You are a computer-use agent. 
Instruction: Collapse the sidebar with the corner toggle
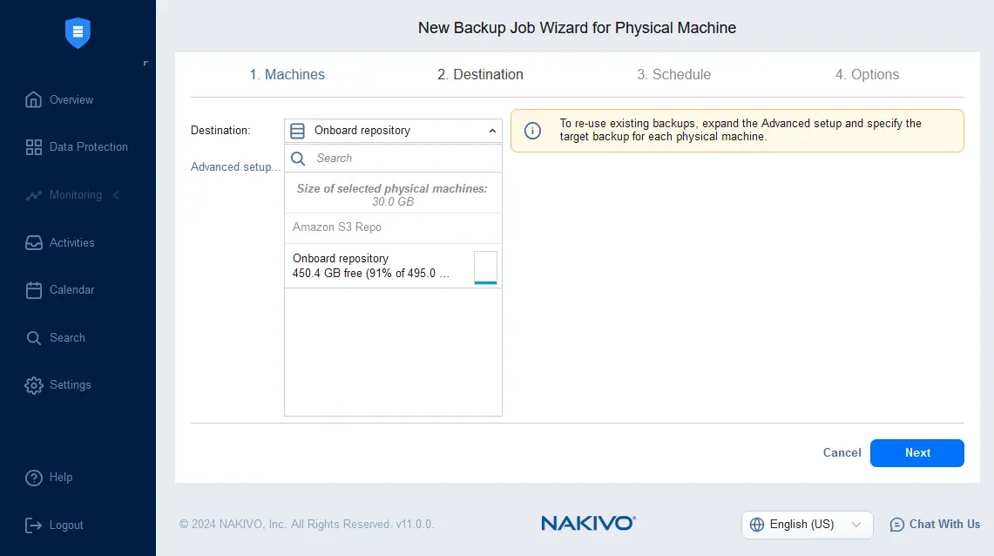pos(145,63)
